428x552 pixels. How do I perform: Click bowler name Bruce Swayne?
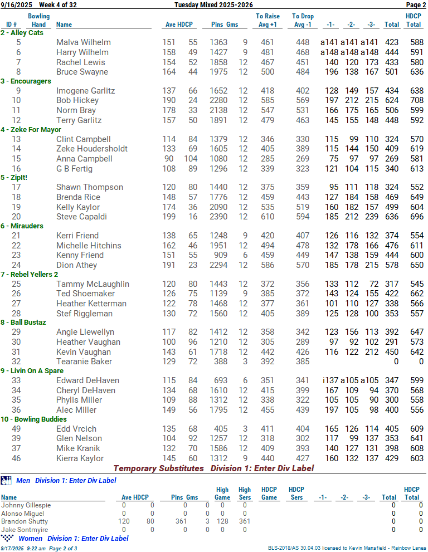82,72
